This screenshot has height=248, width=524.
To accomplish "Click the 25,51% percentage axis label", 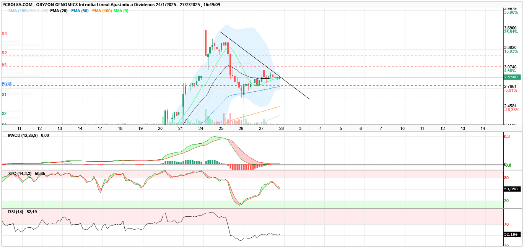I will click(x=510, y=32).
